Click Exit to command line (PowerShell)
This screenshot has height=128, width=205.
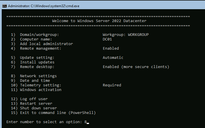pos(57,113)
